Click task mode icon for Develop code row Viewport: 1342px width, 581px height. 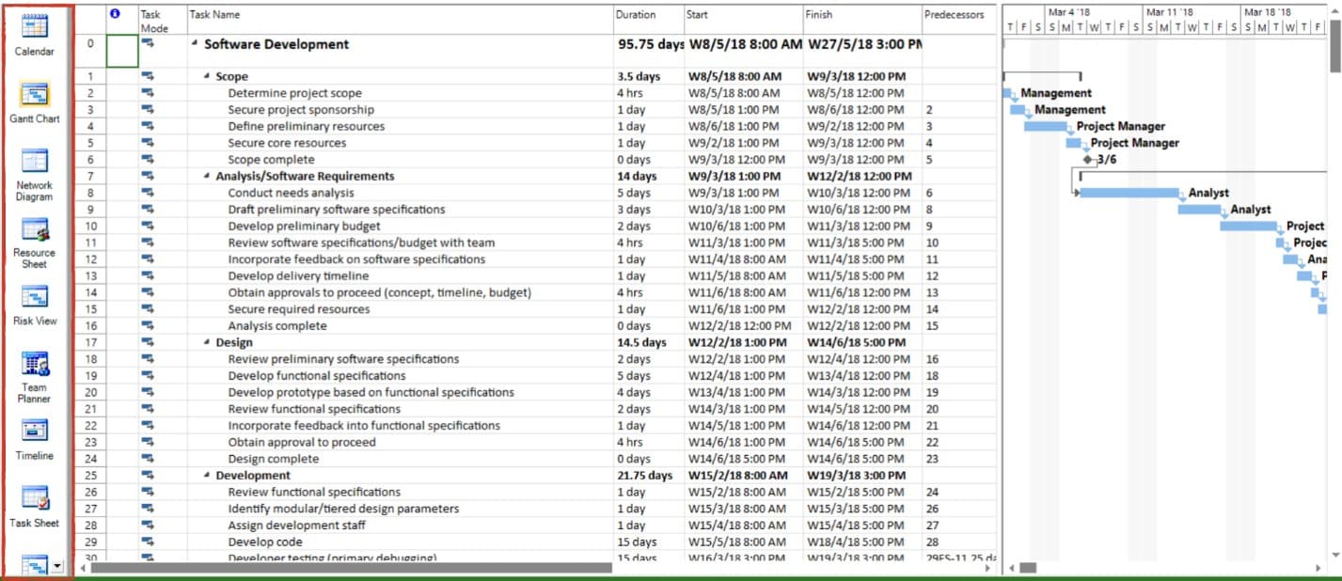[x=148, y=542]
